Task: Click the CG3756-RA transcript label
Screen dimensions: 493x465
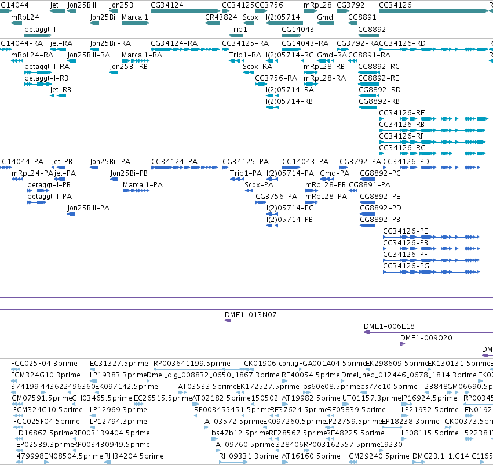Action: pos(276,78)
